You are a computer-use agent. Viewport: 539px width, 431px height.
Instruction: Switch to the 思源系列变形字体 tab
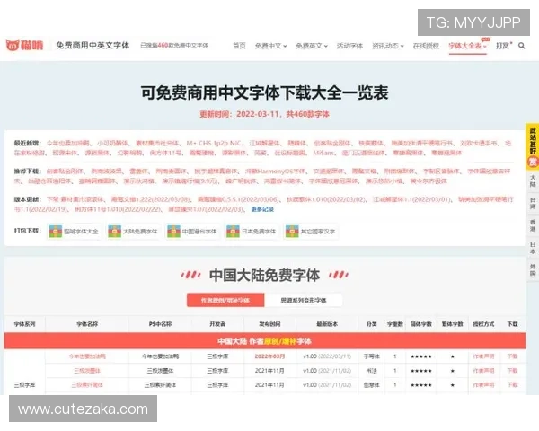tap(304, 300)
